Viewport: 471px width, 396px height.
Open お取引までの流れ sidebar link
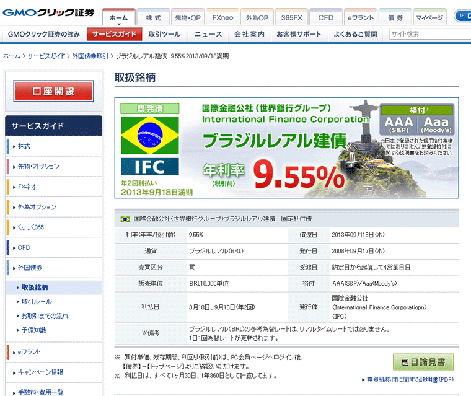45,316
